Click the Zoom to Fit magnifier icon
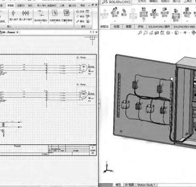Screen dimensions: 196x187 (x=140, y=33)
